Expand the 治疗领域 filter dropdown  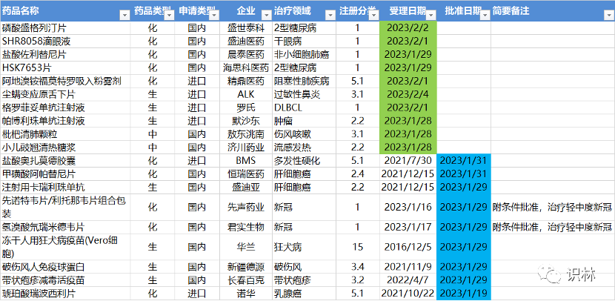pos(329,14)
